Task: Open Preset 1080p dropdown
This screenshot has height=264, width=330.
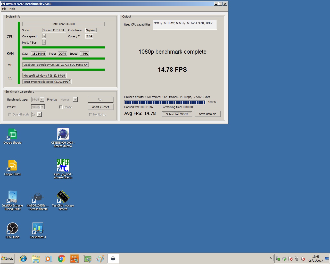Action: click(x=38, y=107)
